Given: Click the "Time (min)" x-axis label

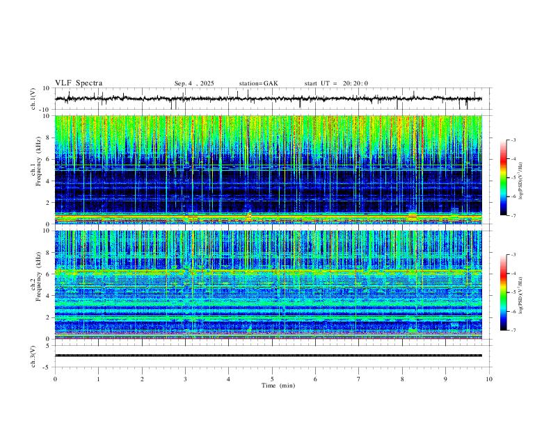Looking at the screenshot, I should [278, 385].
